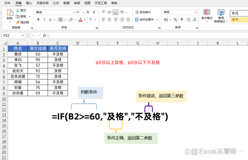Choose the 常规 cell style swatch
This screenshot has width=248, height=160.
[239, 13]
